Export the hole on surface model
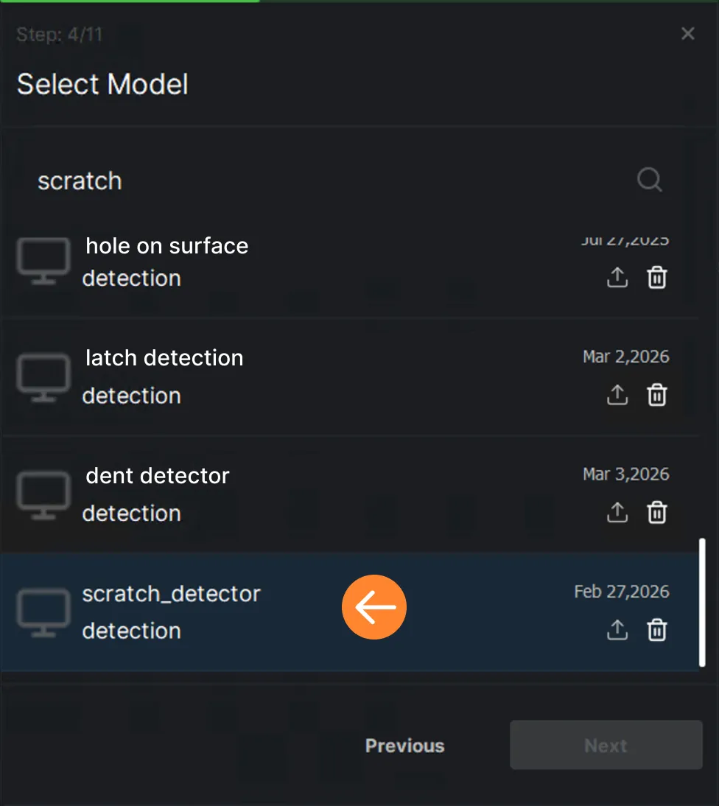 (x=617, y=278)
